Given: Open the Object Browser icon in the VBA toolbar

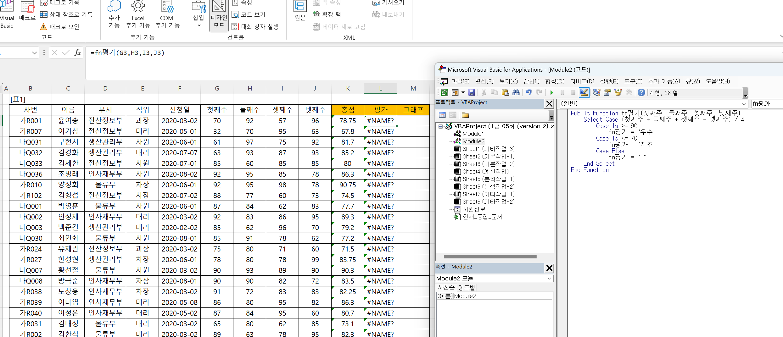Looking at the screenshot, I should [x=618, y=92].
